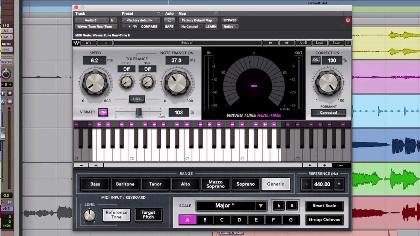Select next preset with plus button
Viewport: 420px width, 236px height.
(x=129, y=27)
